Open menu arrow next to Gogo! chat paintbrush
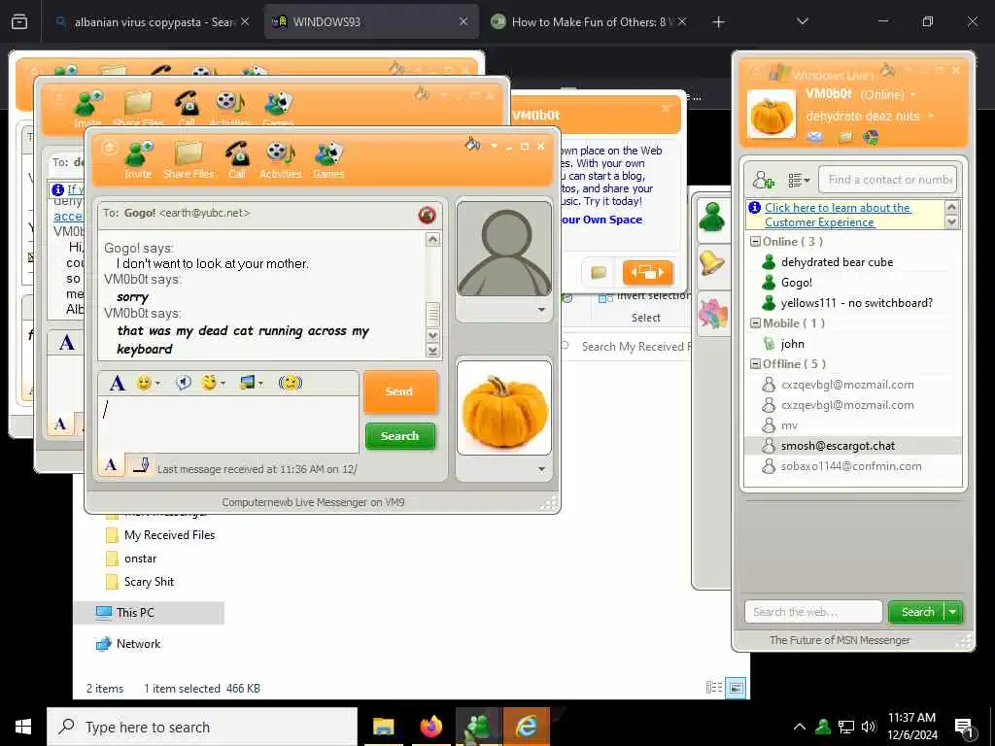995x746 pixels. tap(494, 146)
